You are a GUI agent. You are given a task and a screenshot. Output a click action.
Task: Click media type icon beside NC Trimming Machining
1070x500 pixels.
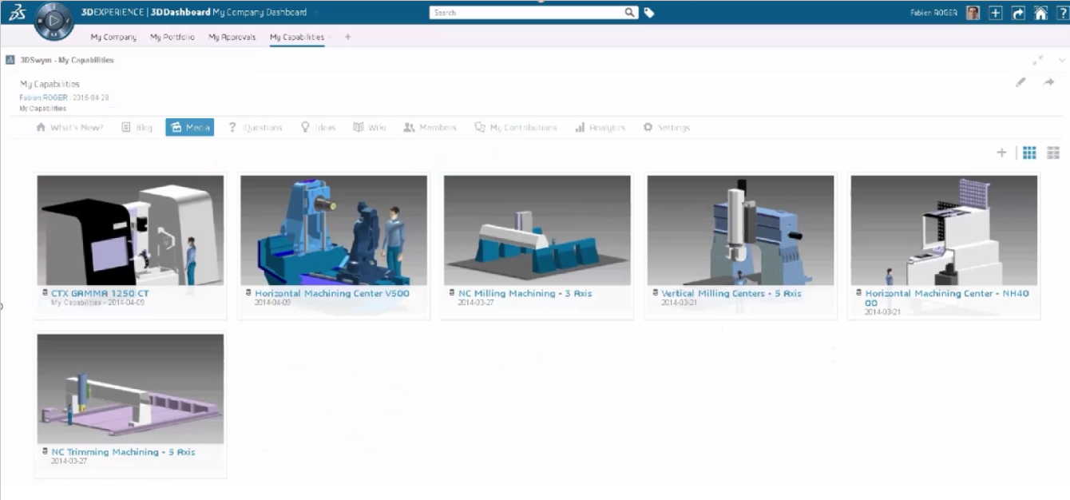coord(44,452)
